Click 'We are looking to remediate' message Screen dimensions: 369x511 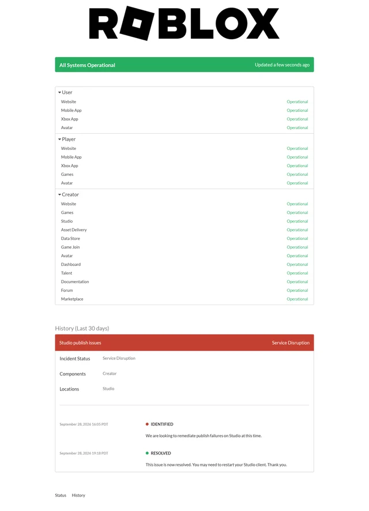click(x=204, y=435)
